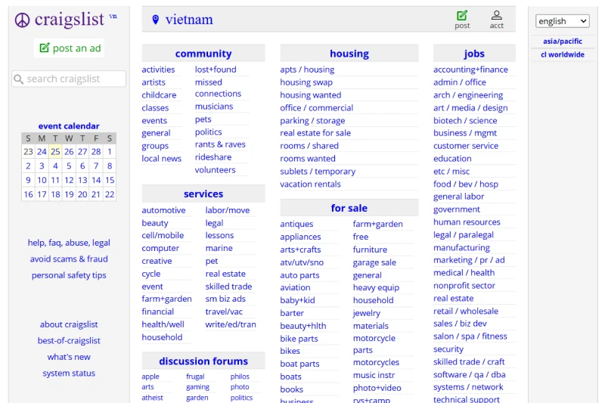
Task: Click the search craigslist input field
Action: click(x=69, y=79)
